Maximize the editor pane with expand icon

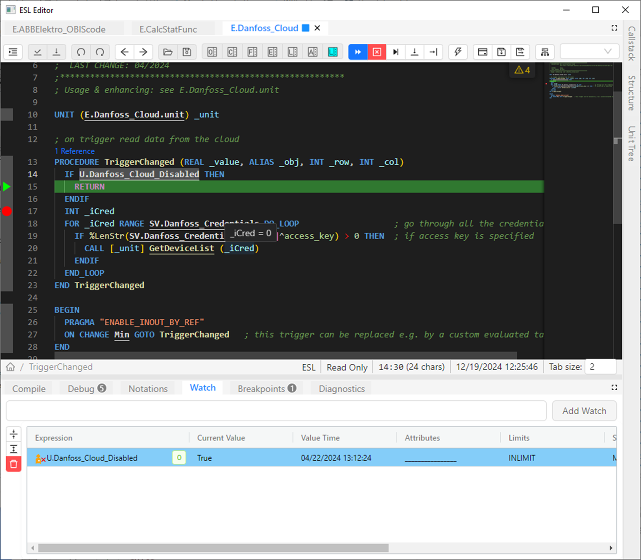[615, 28]
